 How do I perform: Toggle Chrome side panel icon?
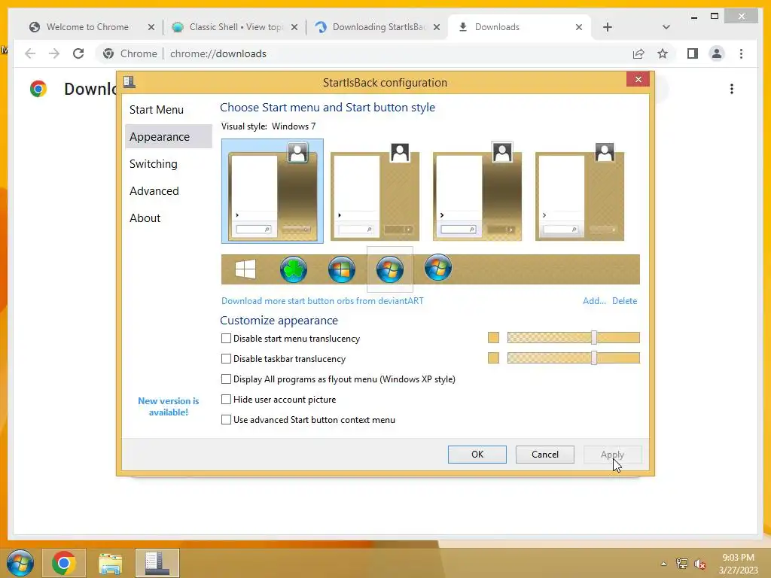(693, 53)
